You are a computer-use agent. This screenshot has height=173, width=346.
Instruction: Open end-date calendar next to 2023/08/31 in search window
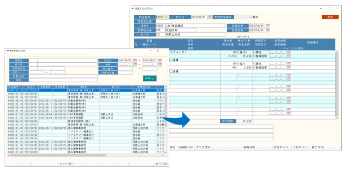coord(160,60)
